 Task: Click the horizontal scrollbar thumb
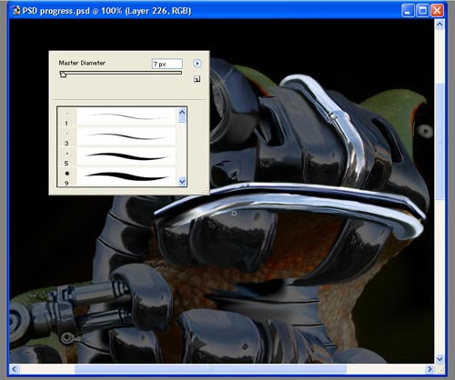(x=210, y=369)
